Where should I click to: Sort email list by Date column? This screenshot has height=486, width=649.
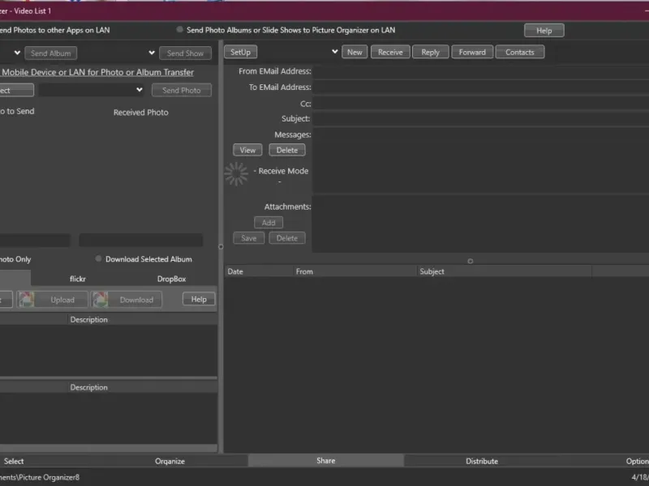coord(259,271)
